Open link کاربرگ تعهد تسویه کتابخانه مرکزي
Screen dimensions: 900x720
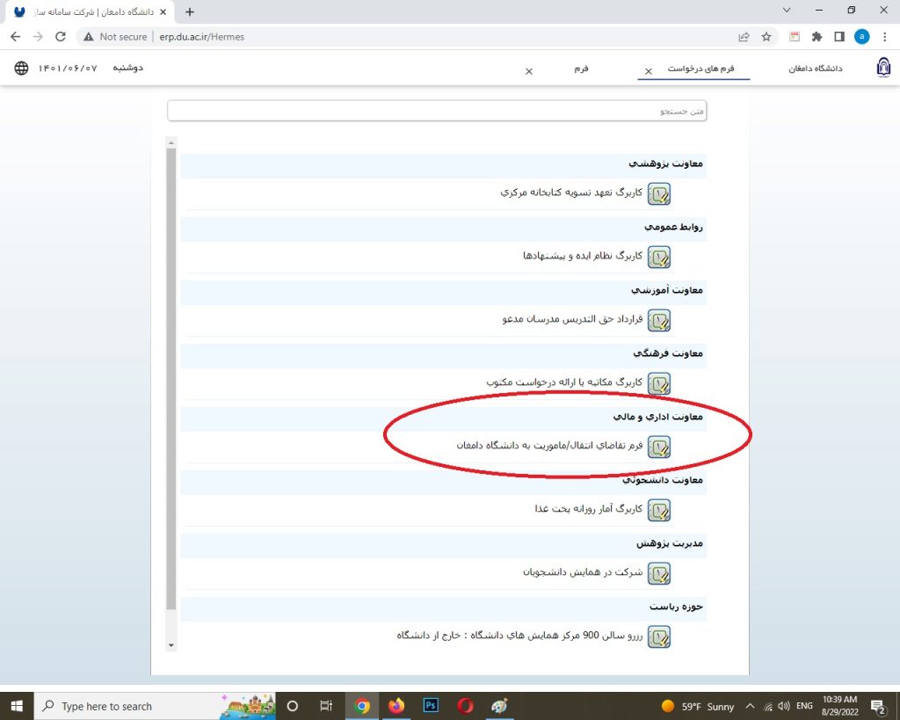[571, 193]
